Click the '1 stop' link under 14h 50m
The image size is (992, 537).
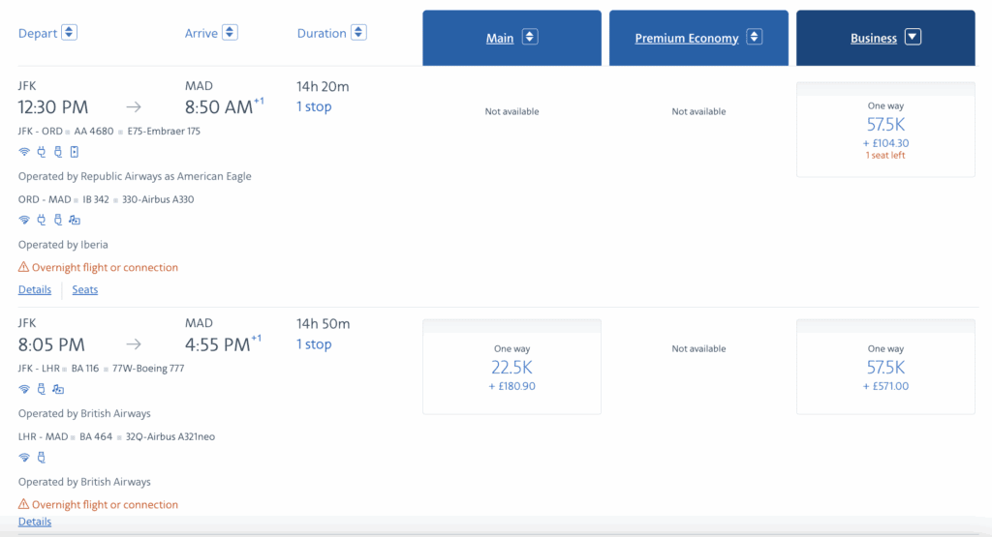coord(314,344)
